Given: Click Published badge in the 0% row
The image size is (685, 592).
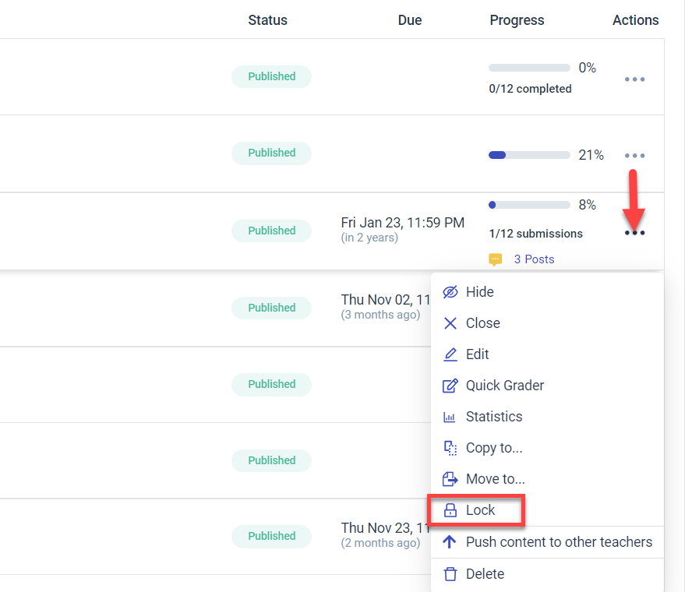Looking at the screenshot, I should point(271,76).
